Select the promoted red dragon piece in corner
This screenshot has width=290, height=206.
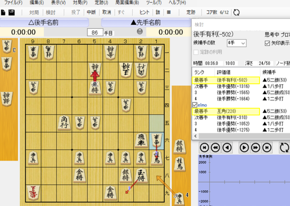(x=33, y=193)
